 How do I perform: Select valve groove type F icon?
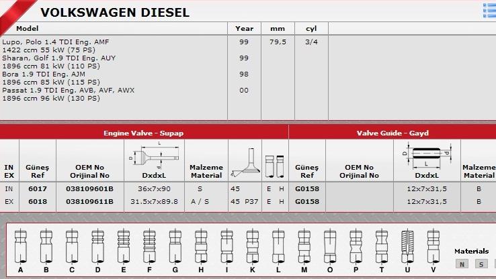(x=149, y=247)
